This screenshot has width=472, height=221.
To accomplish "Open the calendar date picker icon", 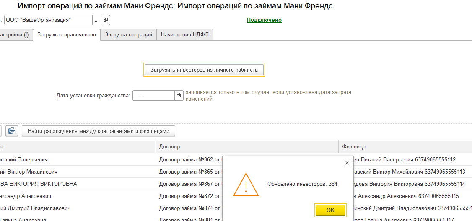I will coord(179,96).
